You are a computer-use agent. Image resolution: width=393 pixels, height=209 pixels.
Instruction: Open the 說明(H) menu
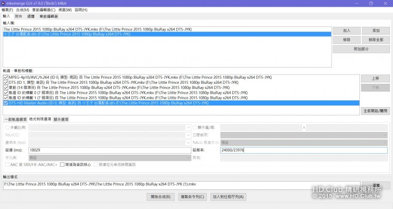(x=81, y=10)
